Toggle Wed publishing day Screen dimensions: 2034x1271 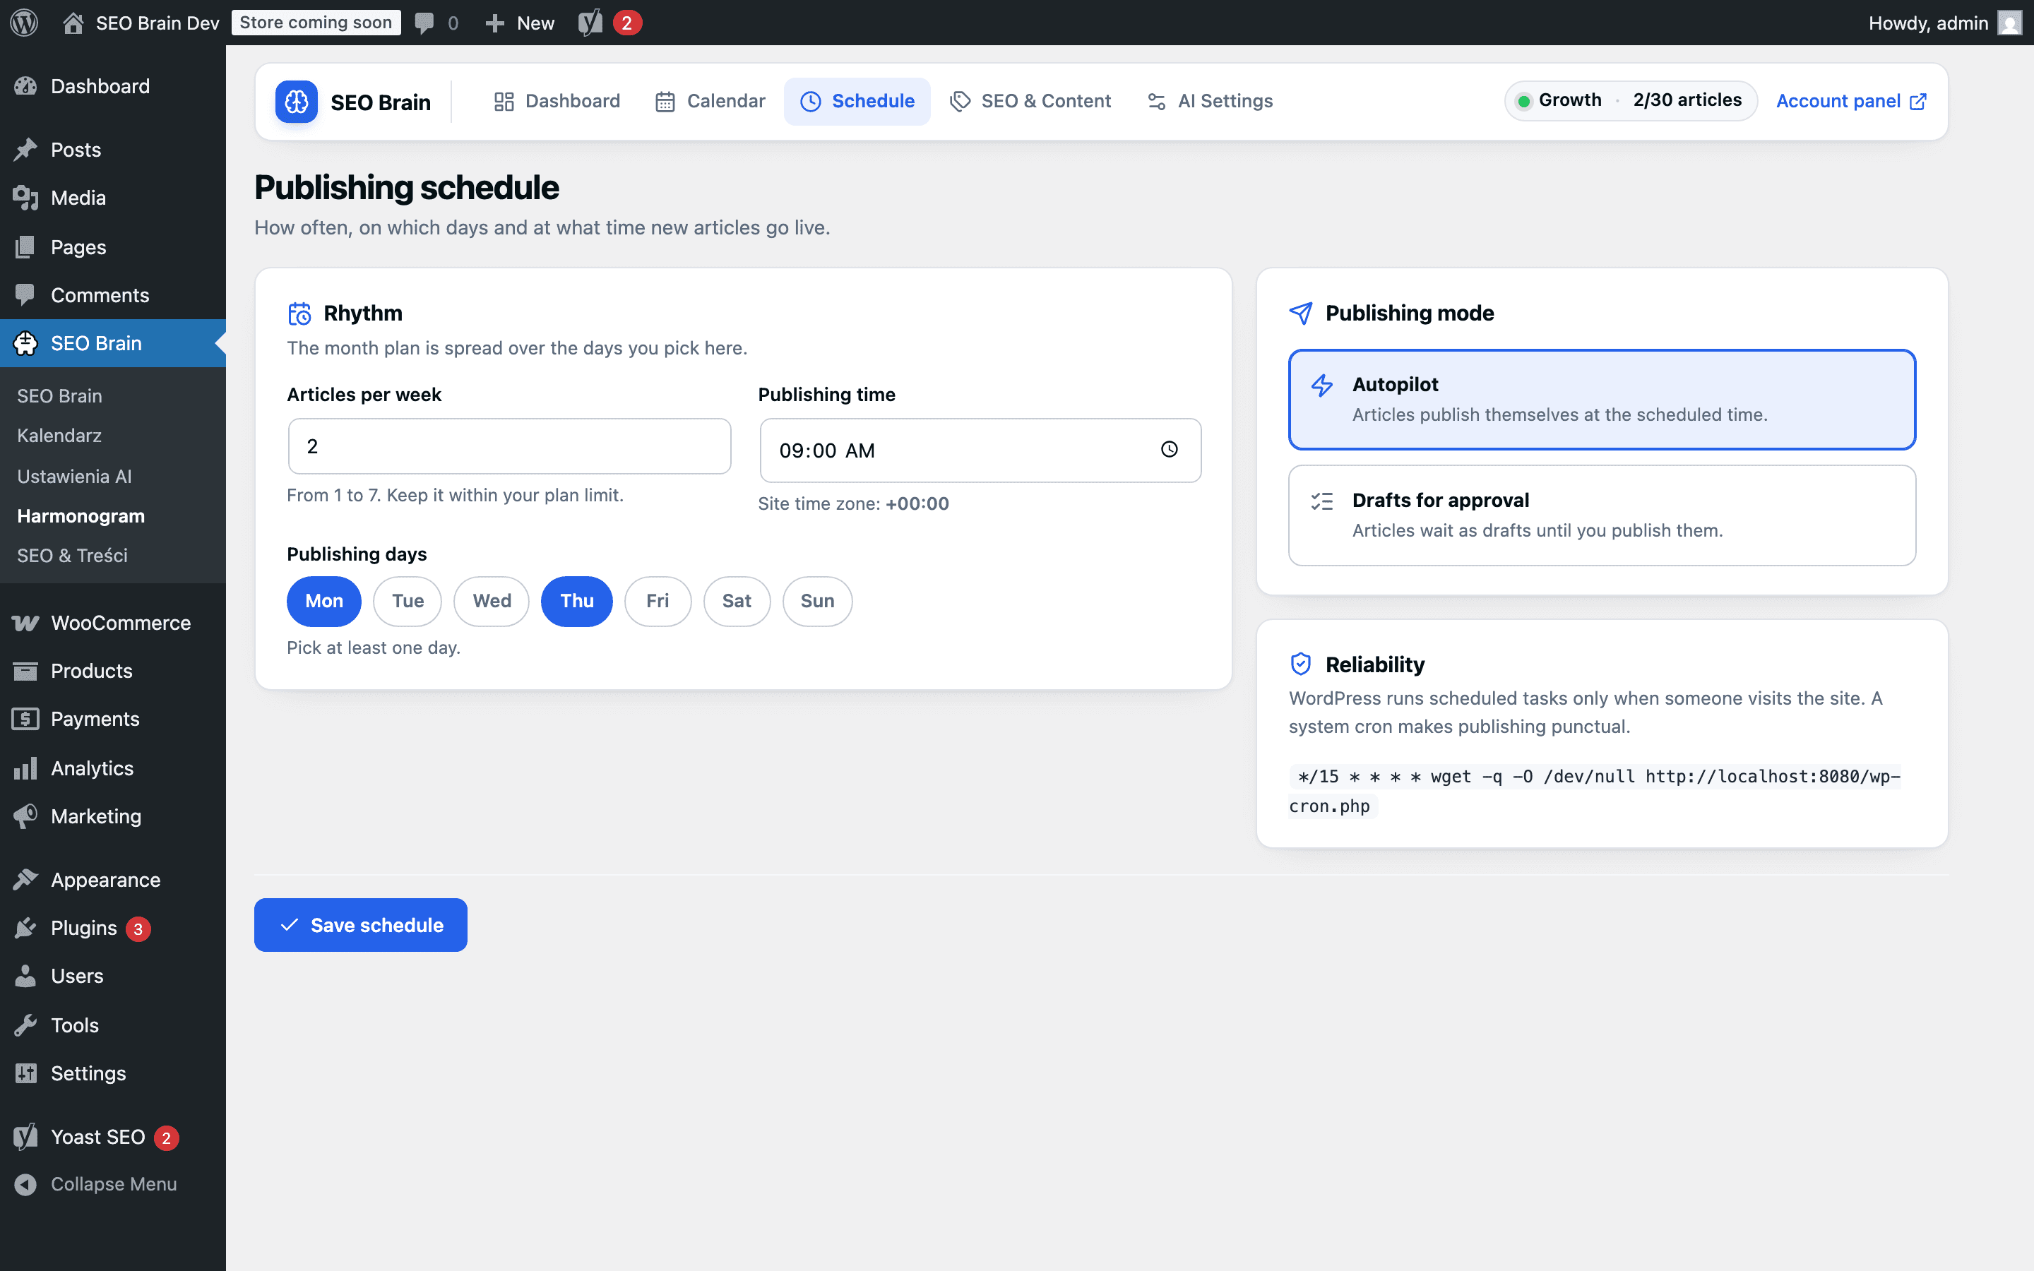492,601
